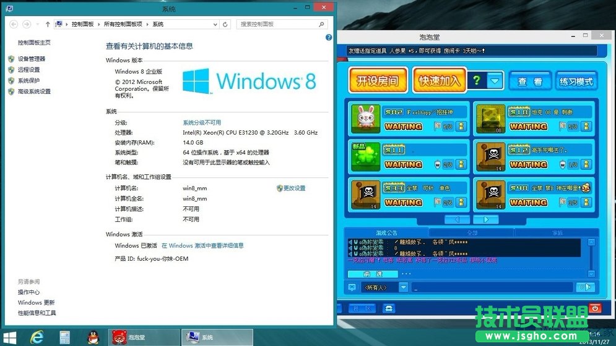
Task: Click the help question mark icon in System window
Action: pyautogui.click(x=329, y=37)
